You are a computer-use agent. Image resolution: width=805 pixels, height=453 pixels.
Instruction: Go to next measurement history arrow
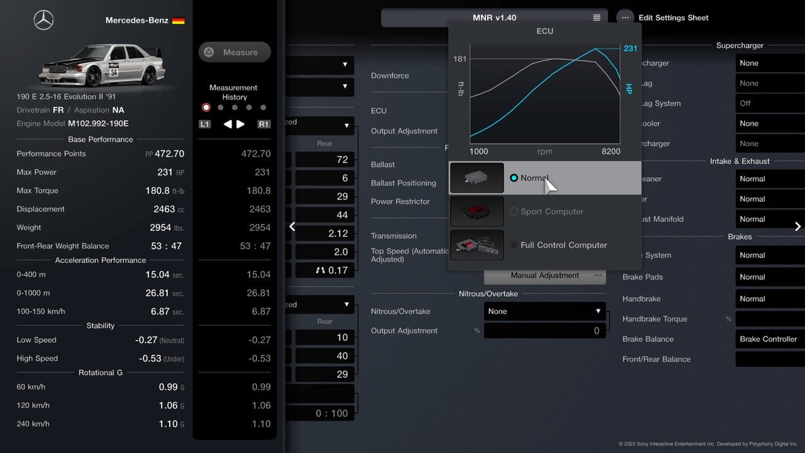[x=240, y=124]
